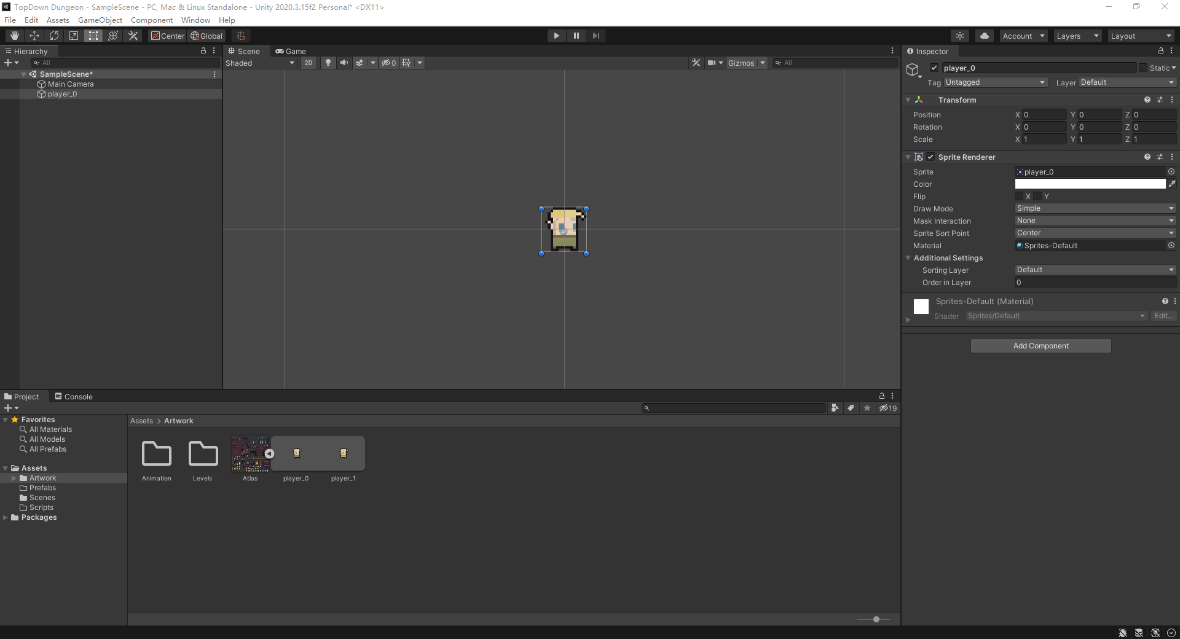Click the Pause button

click(576, 36)
